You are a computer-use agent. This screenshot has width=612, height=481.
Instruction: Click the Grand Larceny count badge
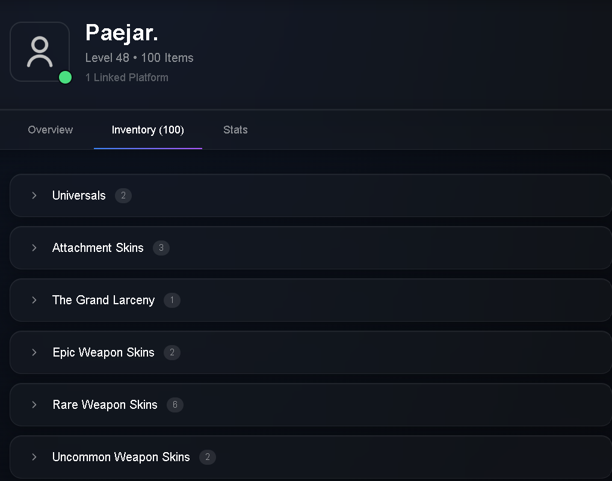click(x=172, y=300)
